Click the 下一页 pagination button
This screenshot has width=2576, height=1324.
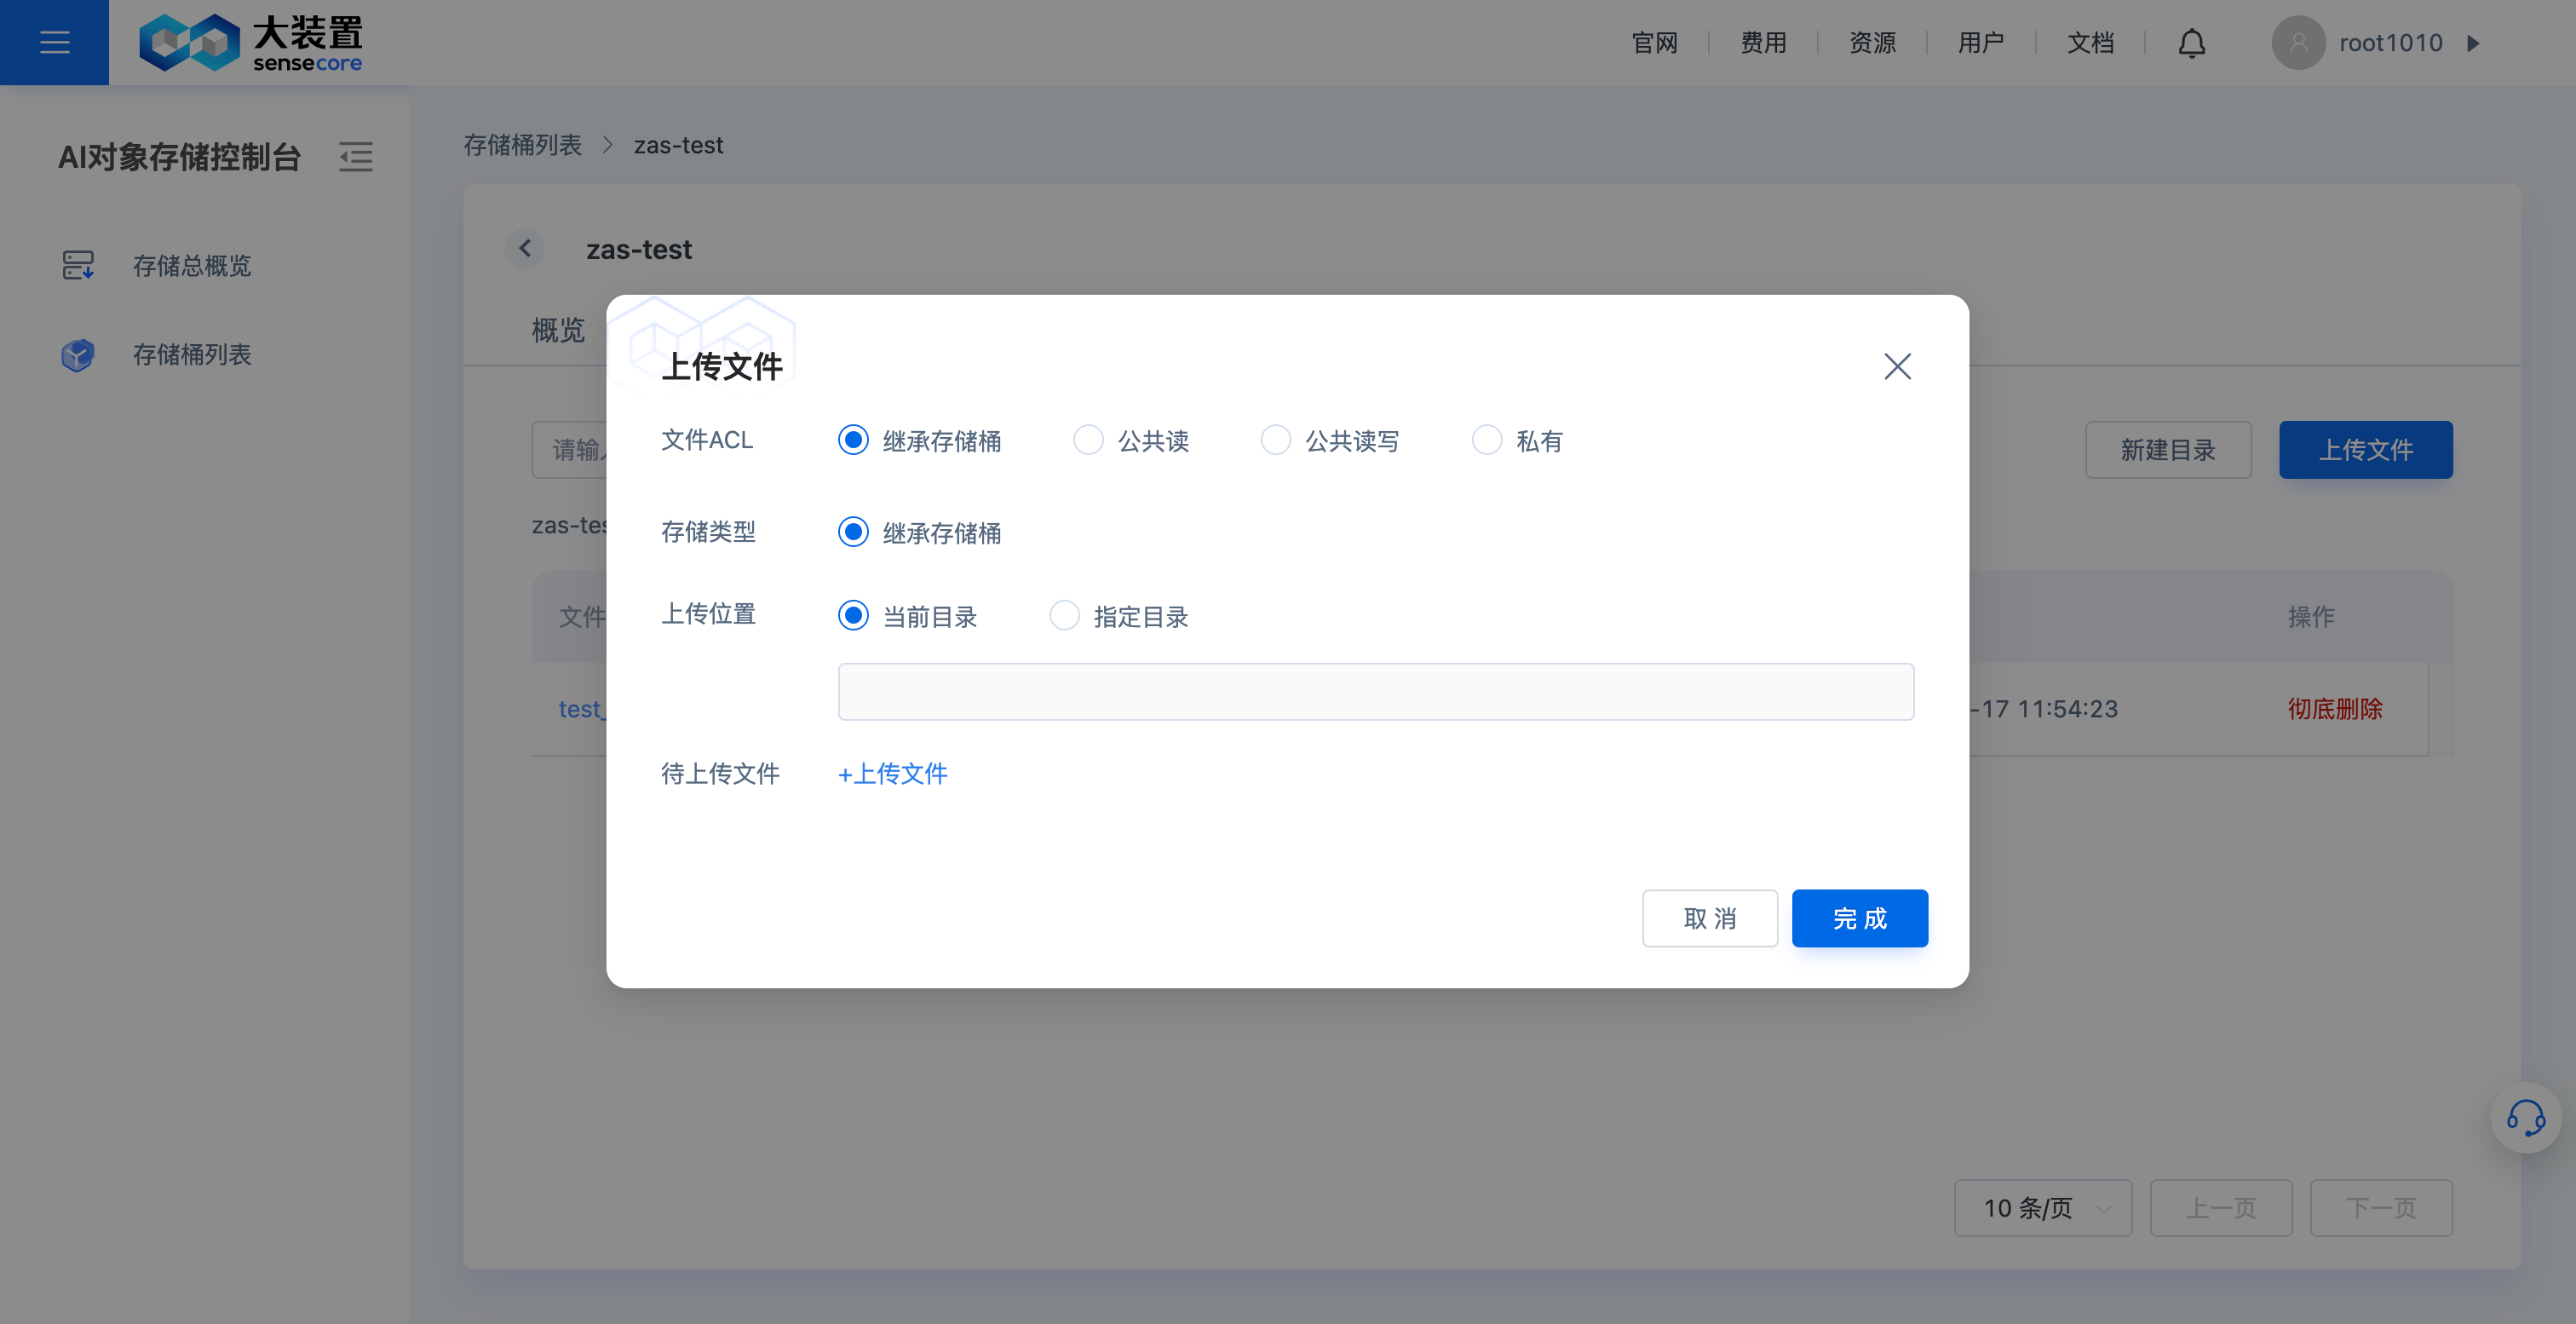[x=2380, y=1208]
